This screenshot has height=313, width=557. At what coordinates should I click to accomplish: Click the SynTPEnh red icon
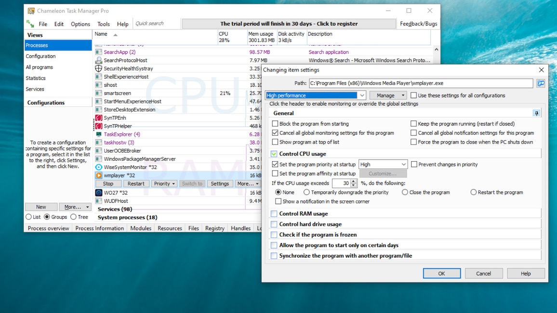pyautogui.click(x=99, y=118)
